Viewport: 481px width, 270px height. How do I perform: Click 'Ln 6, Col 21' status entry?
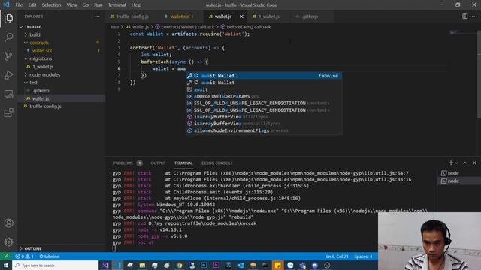pyautogui.click(x=337, y=256)
